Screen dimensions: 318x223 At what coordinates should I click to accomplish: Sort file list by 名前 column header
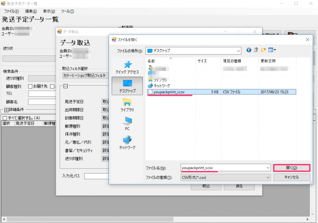170,61
